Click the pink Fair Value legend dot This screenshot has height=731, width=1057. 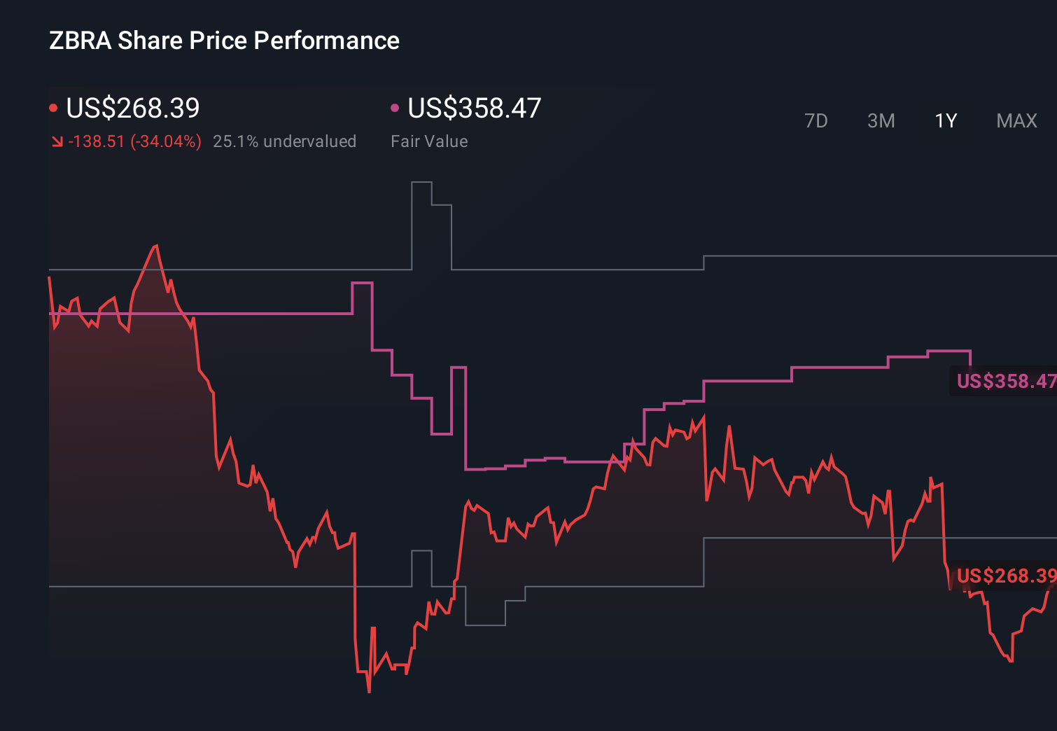(395, 107)
